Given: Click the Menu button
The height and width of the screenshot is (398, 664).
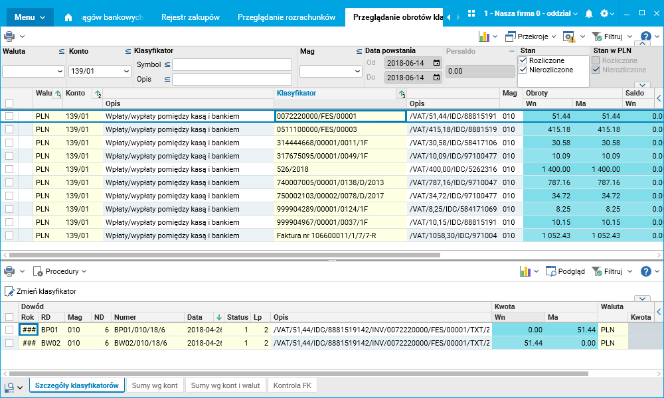Looking at the screenshot, I should [x=30, y=17].
